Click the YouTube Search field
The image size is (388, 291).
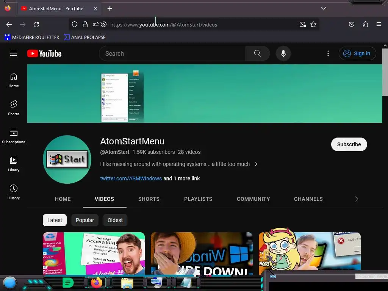tap(172, 53)
